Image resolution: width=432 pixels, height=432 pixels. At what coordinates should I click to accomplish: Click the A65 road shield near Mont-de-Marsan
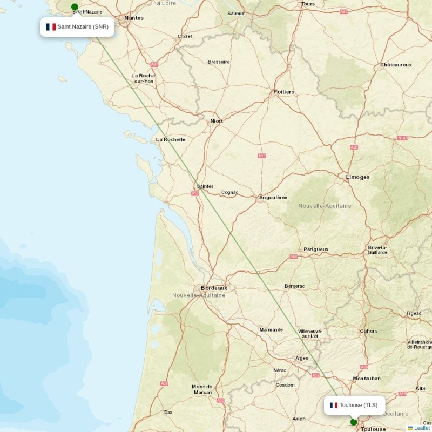click(220, 400)
